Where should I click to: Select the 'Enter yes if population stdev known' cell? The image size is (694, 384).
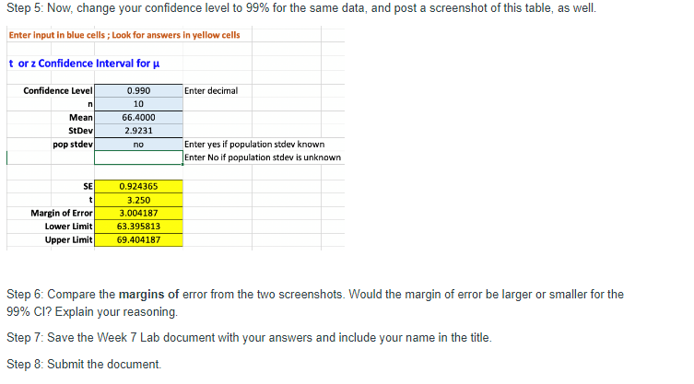254,145
